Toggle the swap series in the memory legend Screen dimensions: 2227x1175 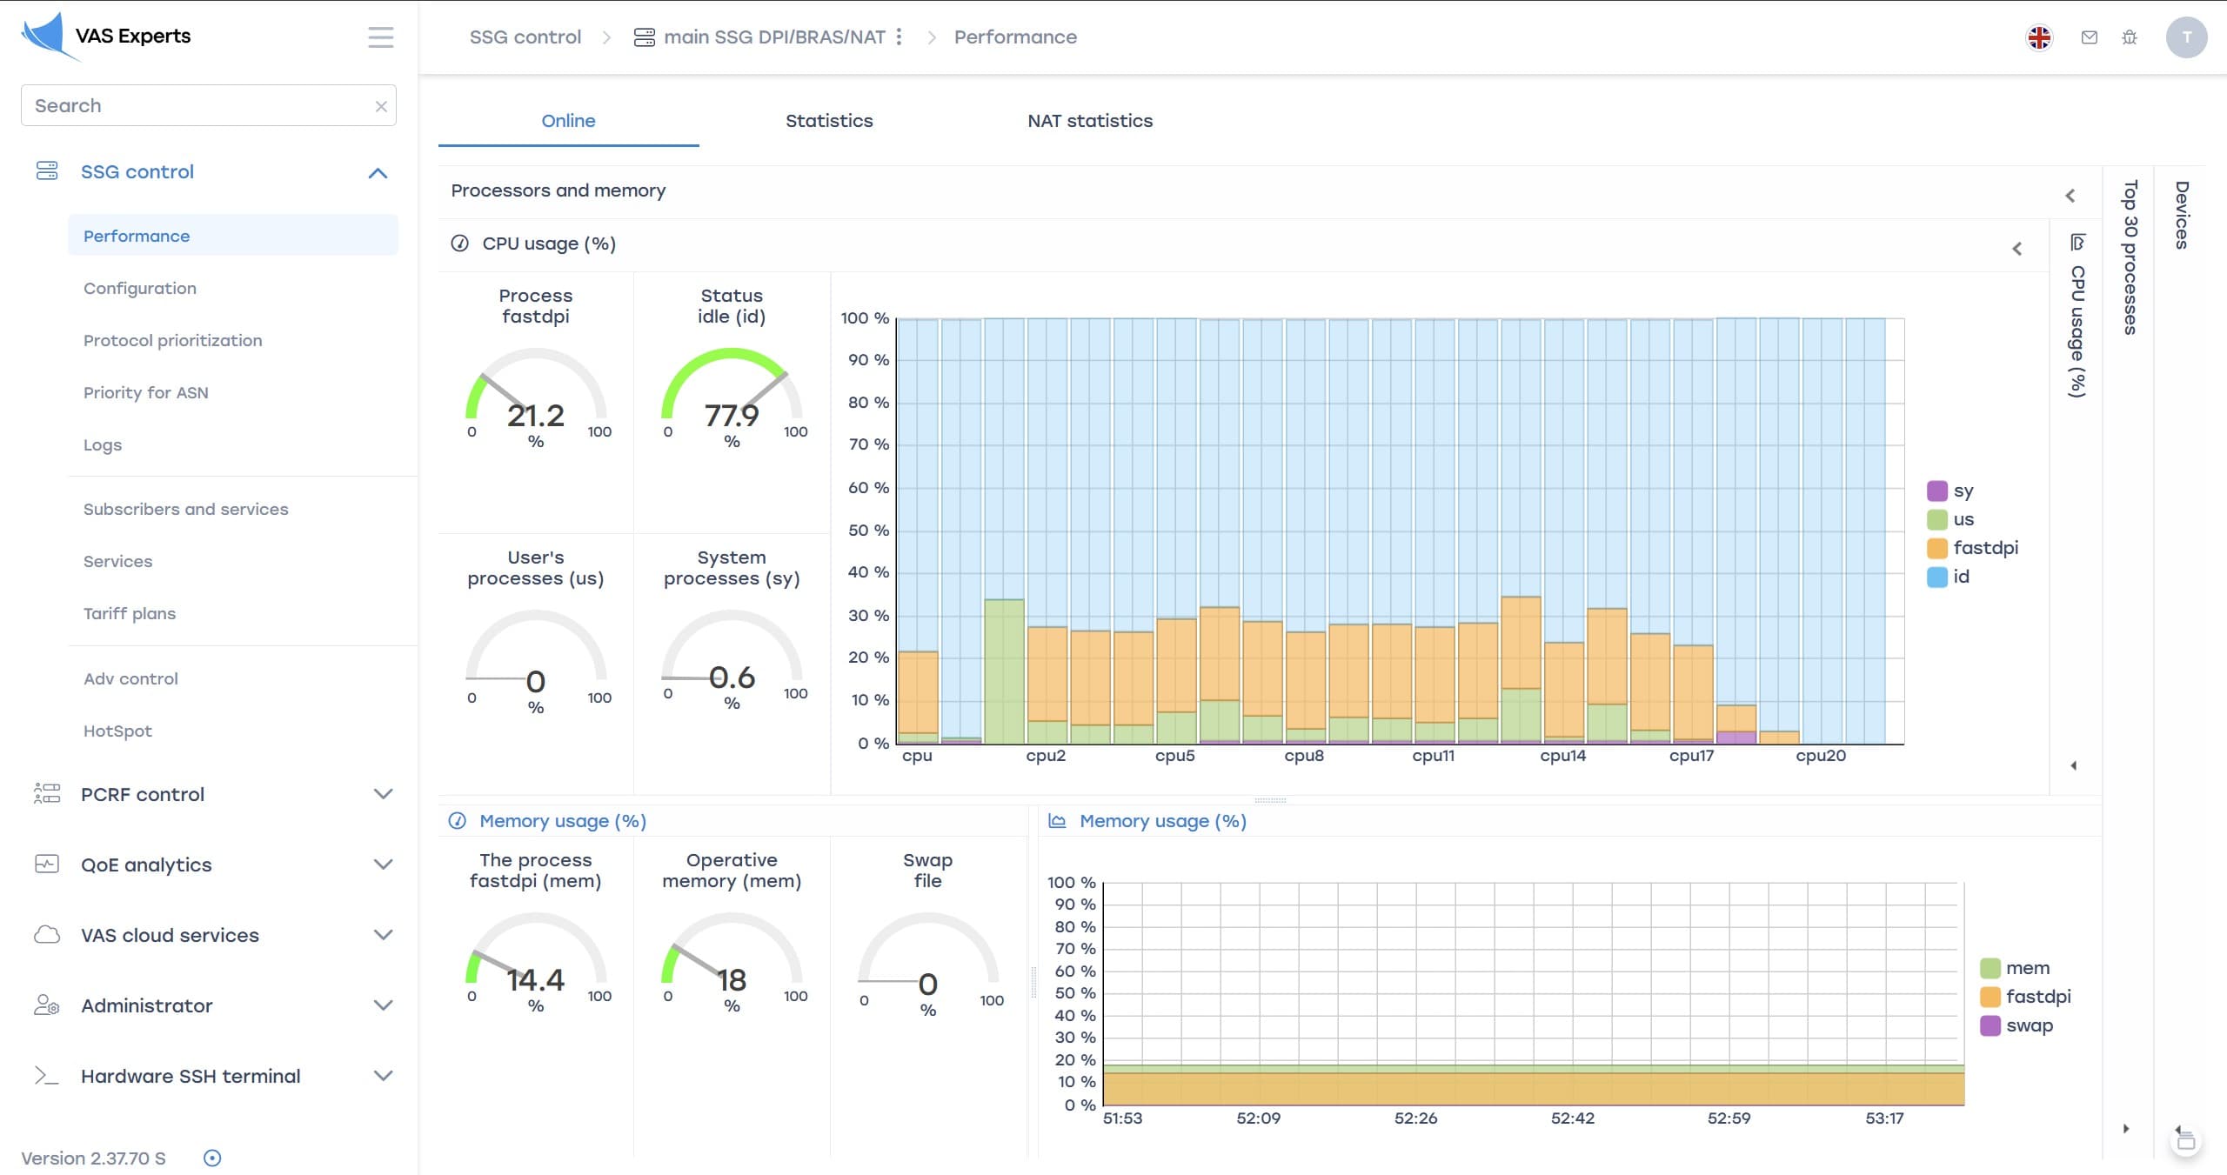pyautogui.click(x=2016, y=1025)
